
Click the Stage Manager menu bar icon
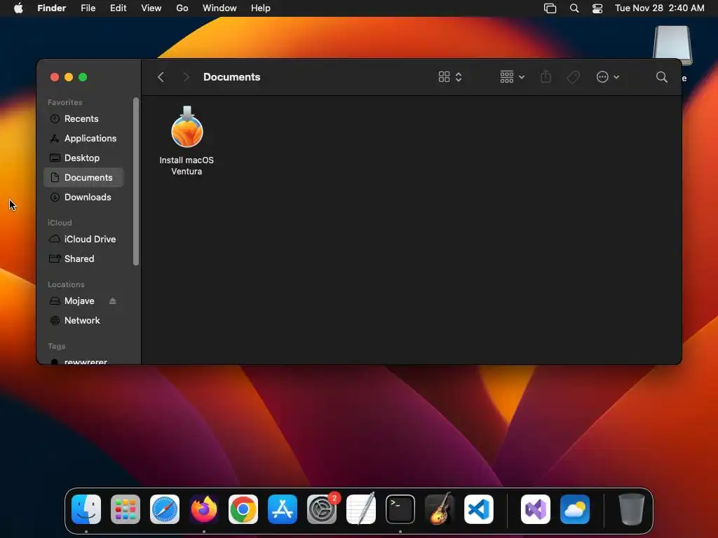[550, 8]
